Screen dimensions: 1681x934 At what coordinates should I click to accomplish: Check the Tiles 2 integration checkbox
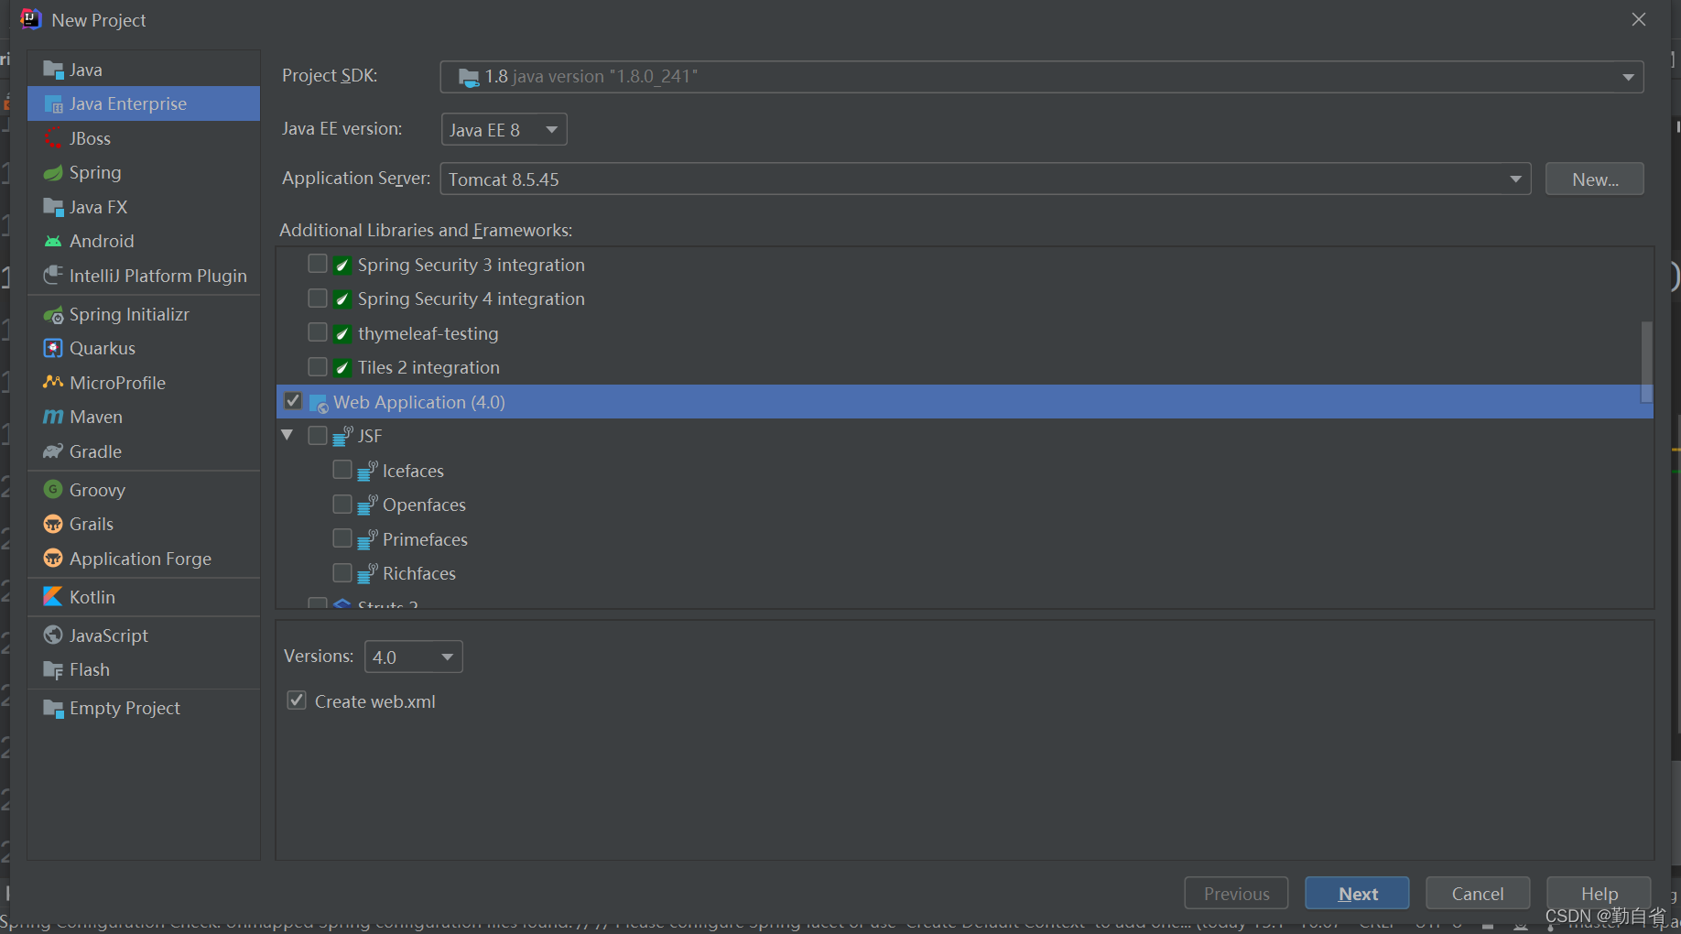[x=318, y=367]
